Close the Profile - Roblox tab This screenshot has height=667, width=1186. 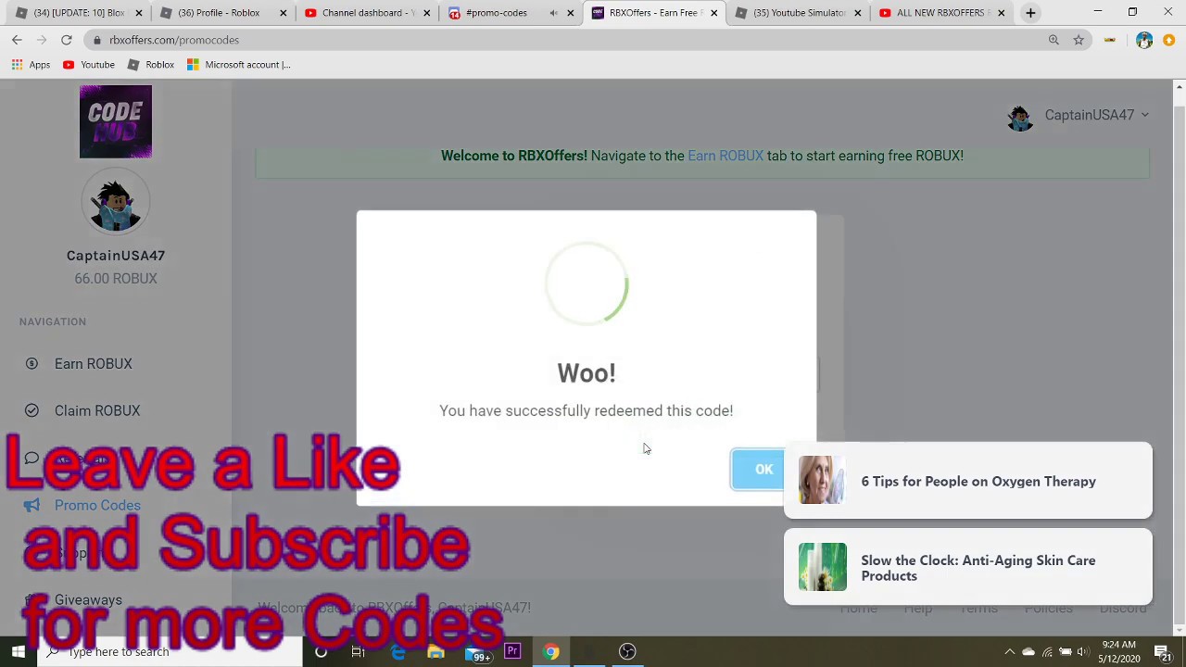[x=283, y=13]
